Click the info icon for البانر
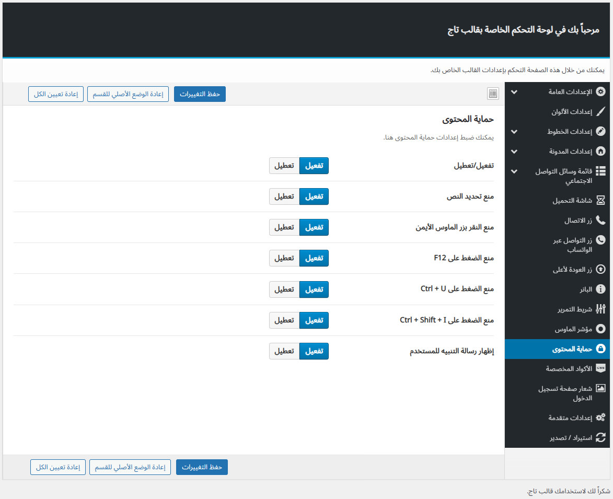Viewport: 613px width, 499px height. pos(600,289)
